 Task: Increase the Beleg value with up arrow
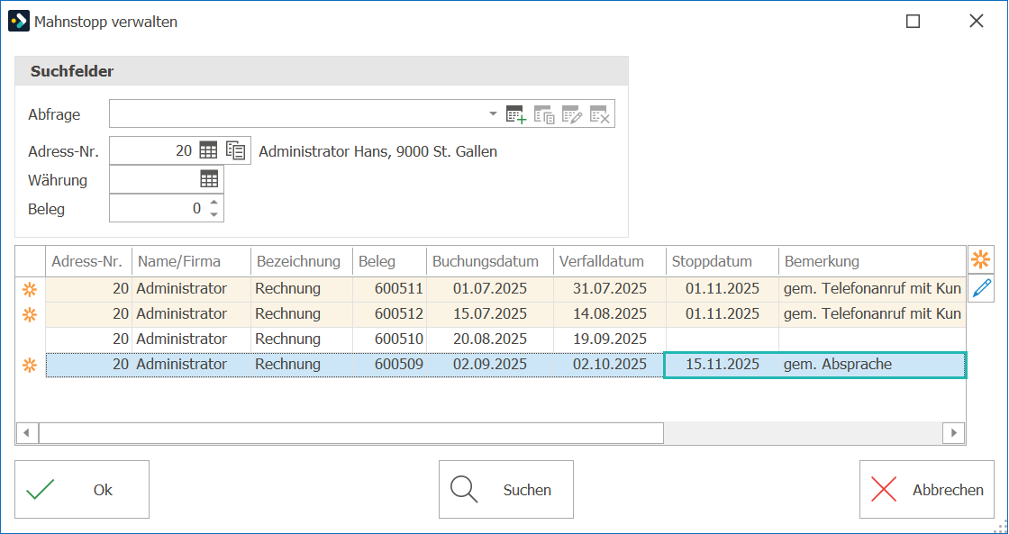click(x=214, y=203)
